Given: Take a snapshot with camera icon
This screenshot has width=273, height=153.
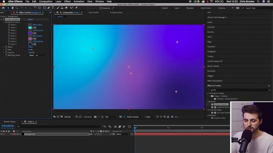Looking at the screenshot, I should pos(95,117).
